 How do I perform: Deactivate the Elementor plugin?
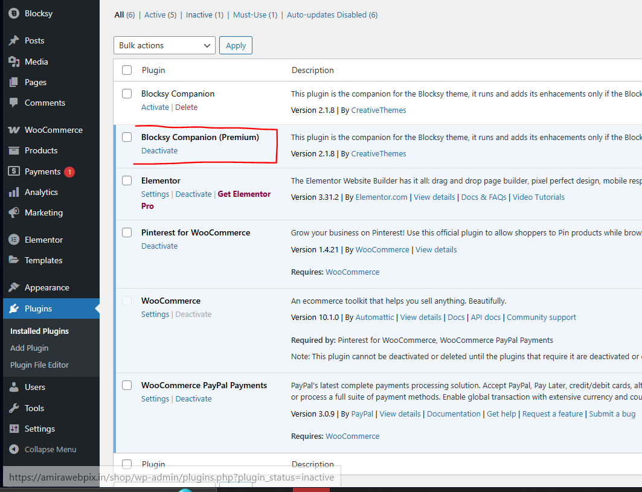click(193, 194)
